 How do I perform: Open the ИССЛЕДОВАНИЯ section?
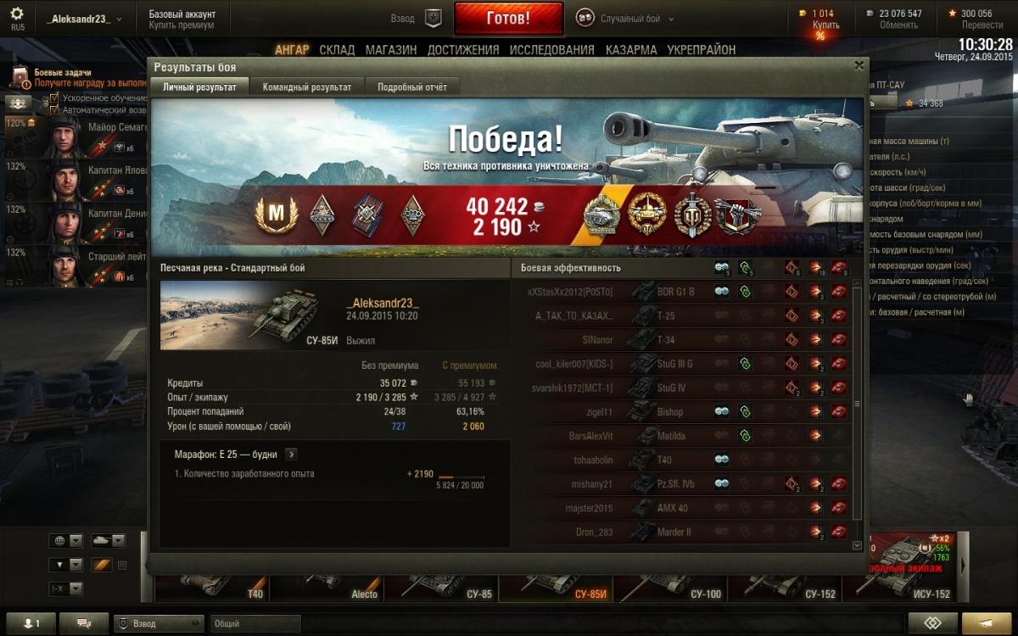552,50
